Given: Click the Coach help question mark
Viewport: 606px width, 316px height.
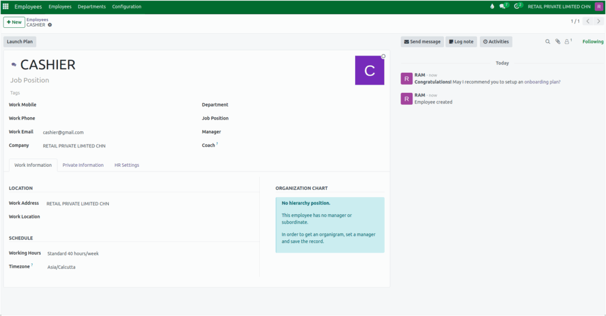Looking at the screenshot, I should click(217, 144).
